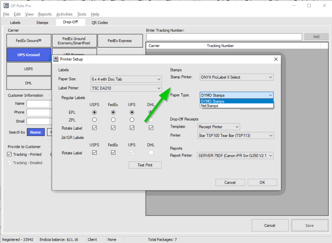Viewport: 332px width, 243px height.
Task: Choose NetStamps from the list
Action: [236, 106]
